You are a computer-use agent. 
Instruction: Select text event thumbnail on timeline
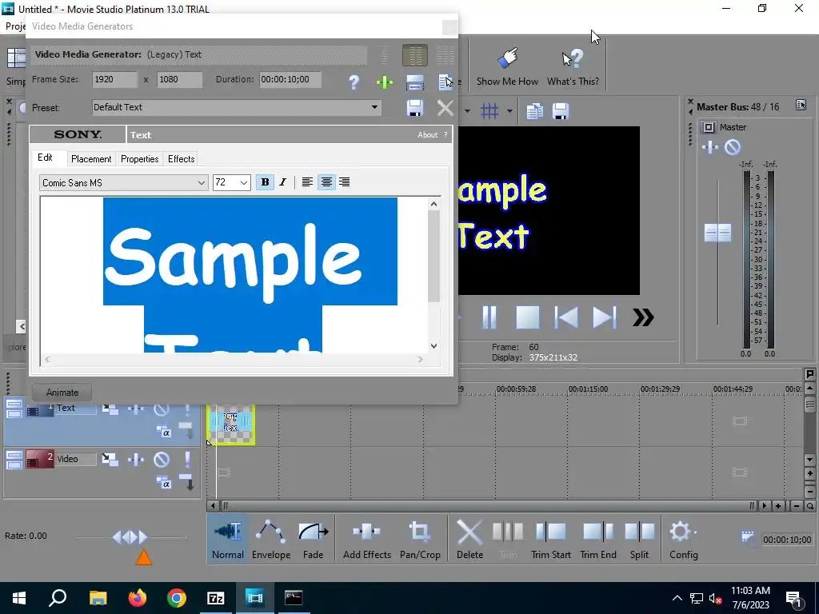pyautogui.click(x=231, y=424)
